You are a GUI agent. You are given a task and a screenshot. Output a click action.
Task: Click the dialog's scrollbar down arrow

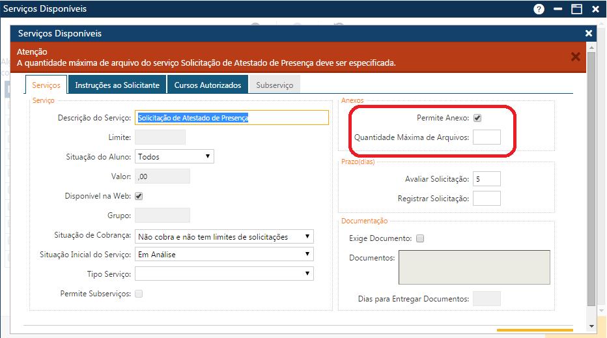click(591, 326)
